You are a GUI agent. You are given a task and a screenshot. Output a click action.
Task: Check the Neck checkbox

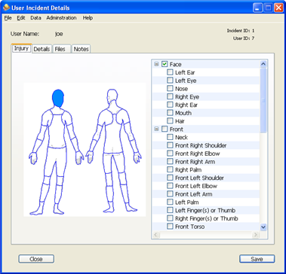point(170,137)
